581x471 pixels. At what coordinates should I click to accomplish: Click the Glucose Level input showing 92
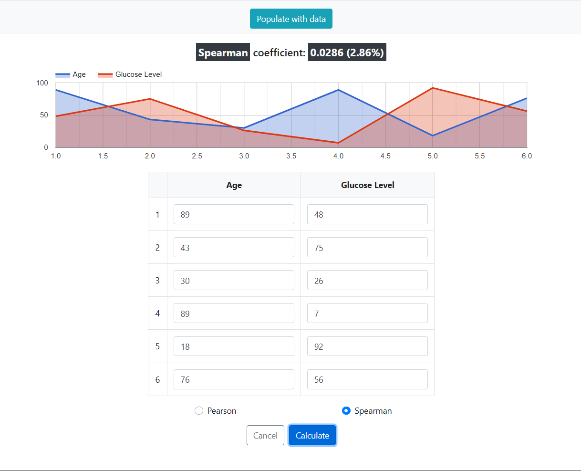pos(367,346)
